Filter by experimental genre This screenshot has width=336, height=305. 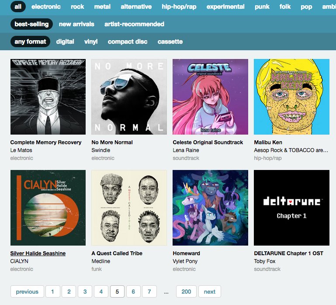coord(225,7)
